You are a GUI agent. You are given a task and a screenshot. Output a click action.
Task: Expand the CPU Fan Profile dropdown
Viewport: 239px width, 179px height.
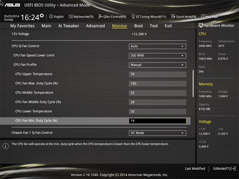(x=158, y=65)
